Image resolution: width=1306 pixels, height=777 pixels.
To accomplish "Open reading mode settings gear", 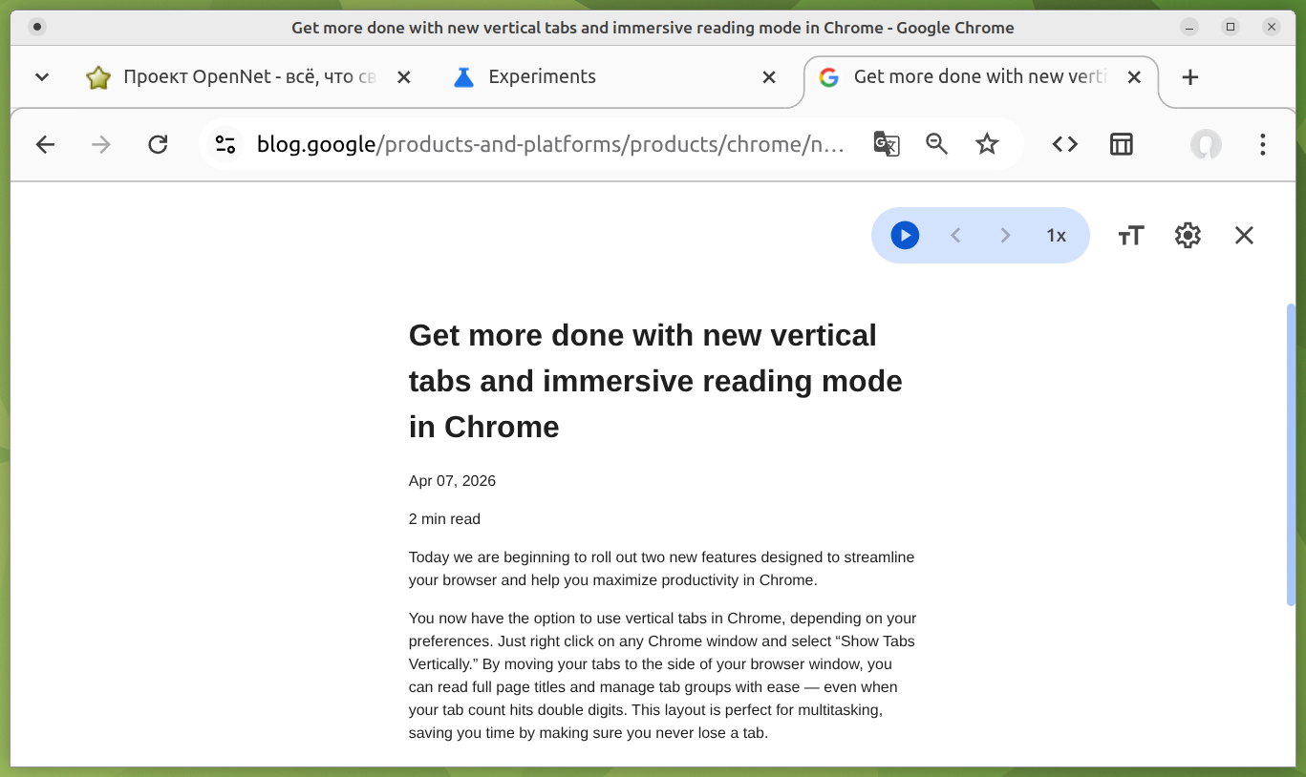I will 1188,236.
